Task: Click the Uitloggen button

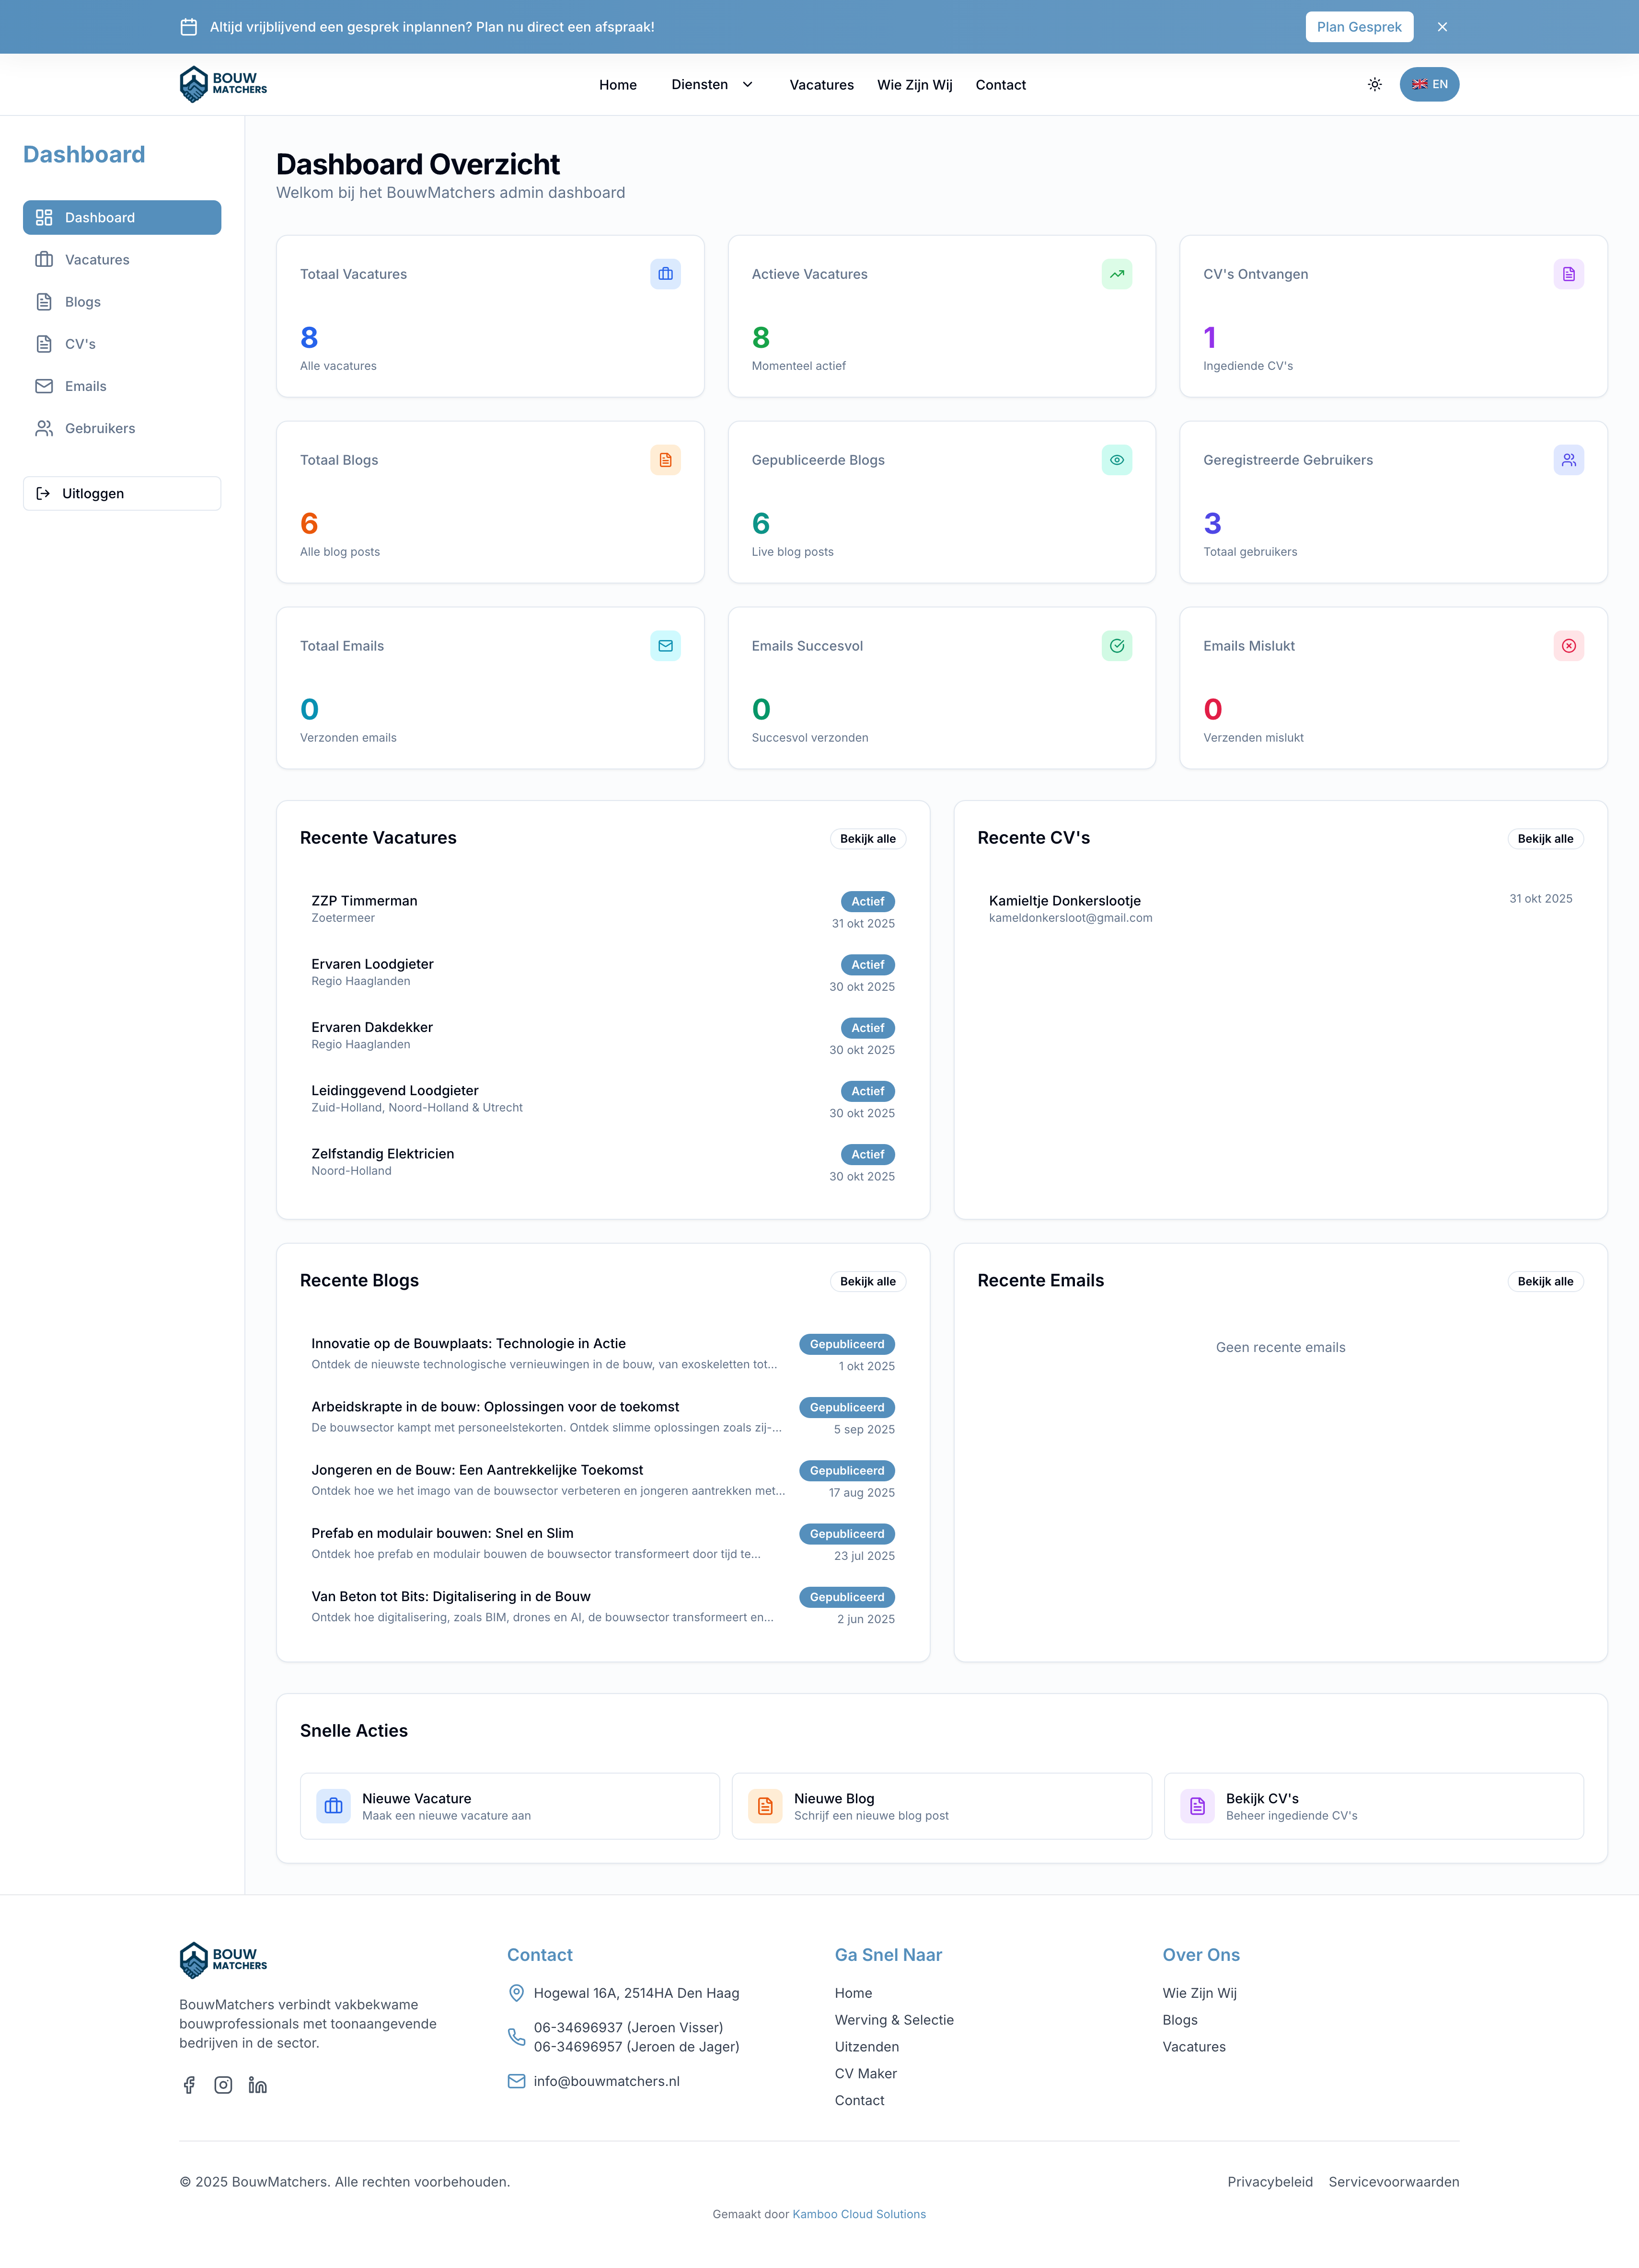Action: [122, 493]
